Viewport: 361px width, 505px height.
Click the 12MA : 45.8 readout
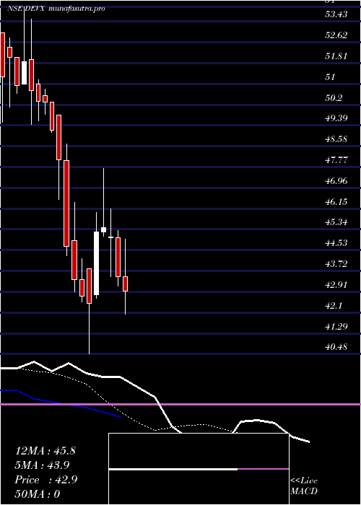[x=45, y=451]
